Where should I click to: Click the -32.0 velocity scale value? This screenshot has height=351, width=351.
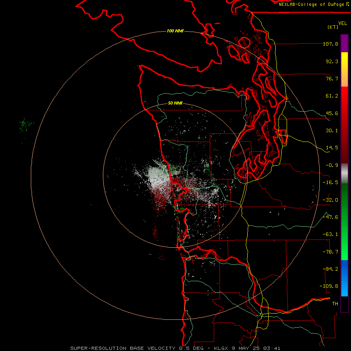tap(330, 200)
